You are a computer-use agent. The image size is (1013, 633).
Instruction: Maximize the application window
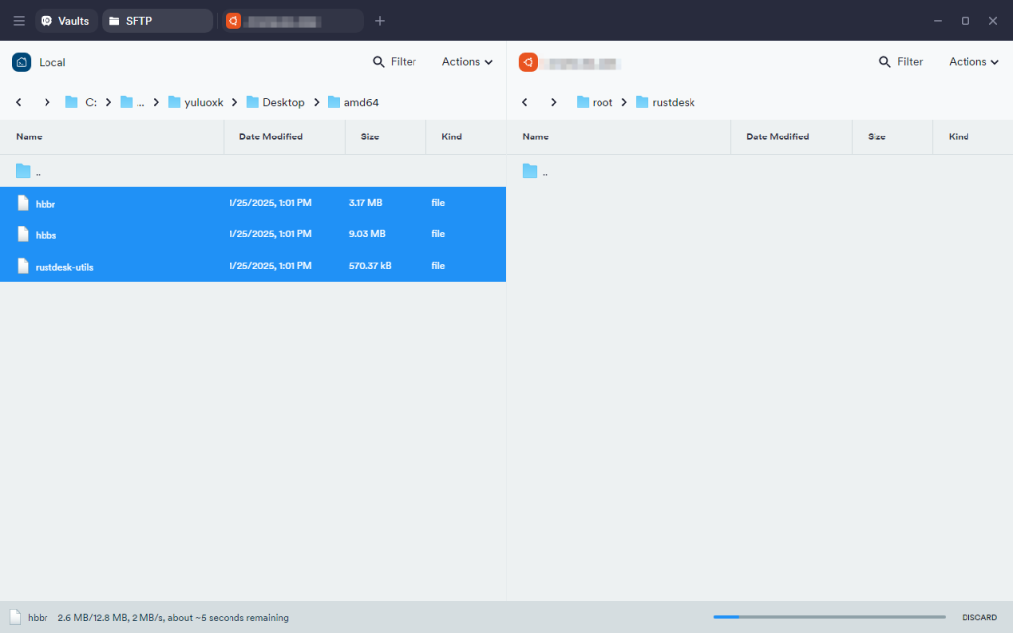pyautogui.click(x=966, y=21)
